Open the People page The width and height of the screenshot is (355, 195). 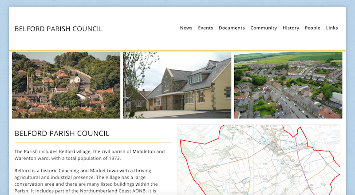click(x=312, y=28)
